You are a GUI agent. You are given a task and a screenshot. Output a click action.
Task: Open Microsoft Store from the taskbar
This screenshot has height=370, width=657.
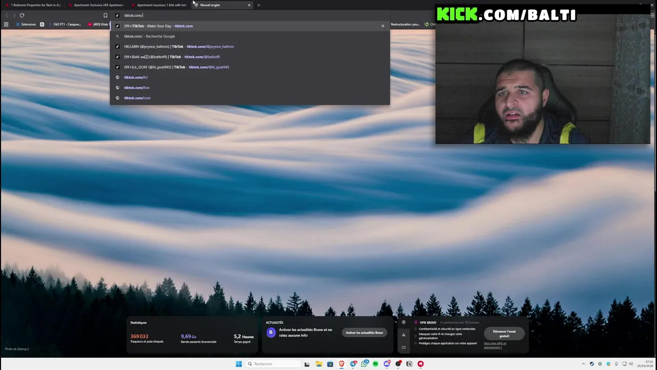[330, 364]
